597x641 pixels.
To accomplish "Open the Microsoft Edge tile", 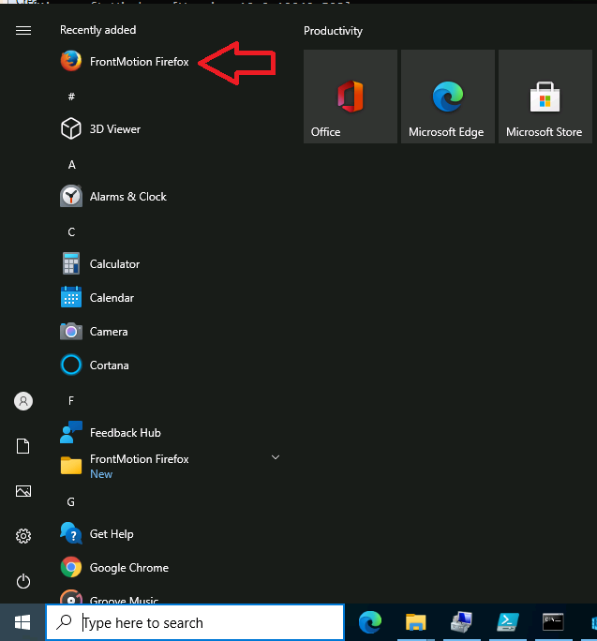I will point(448,97).
